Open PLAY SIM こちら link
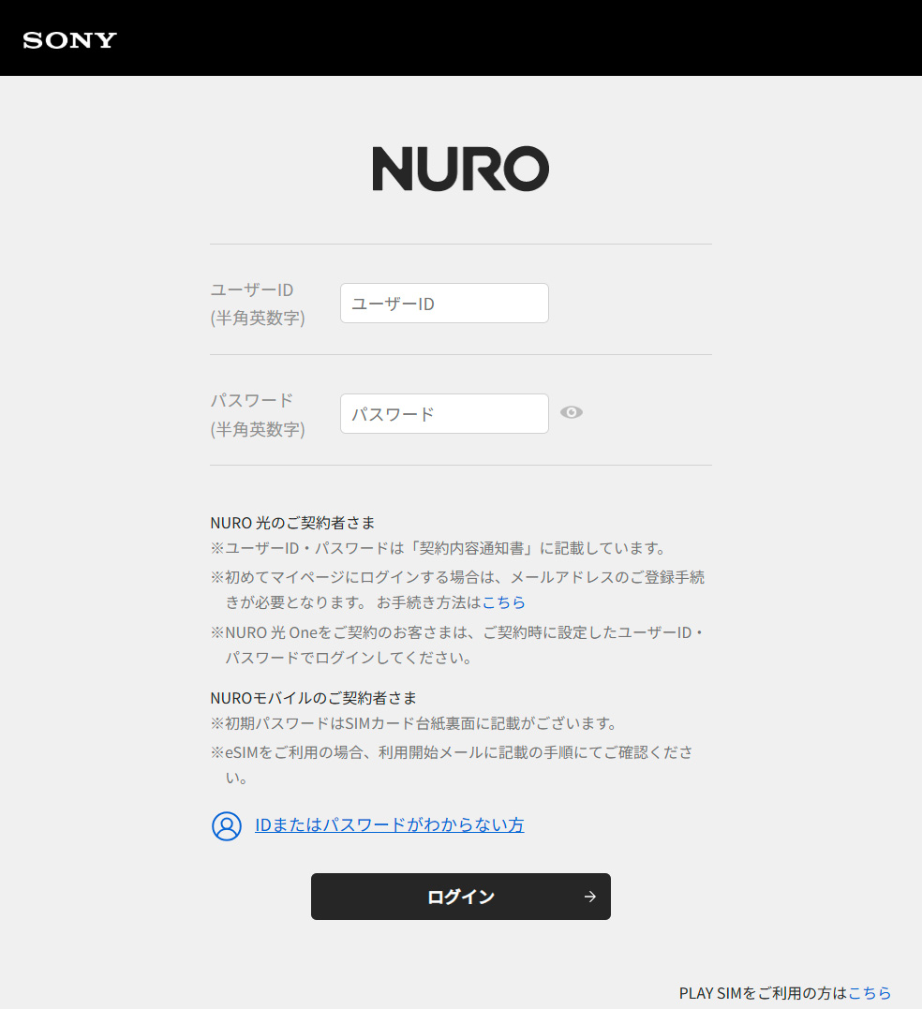922x1009 pixels. pyautogui.click(x=870, y=993)
